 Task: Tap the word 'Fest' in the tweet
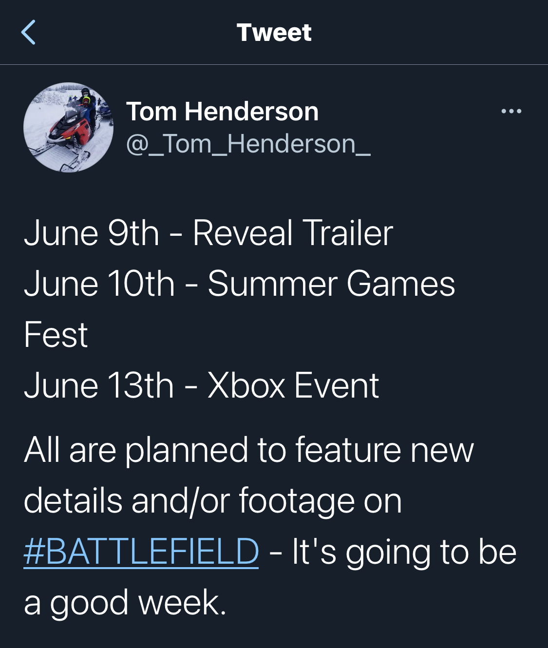[56, 335]
